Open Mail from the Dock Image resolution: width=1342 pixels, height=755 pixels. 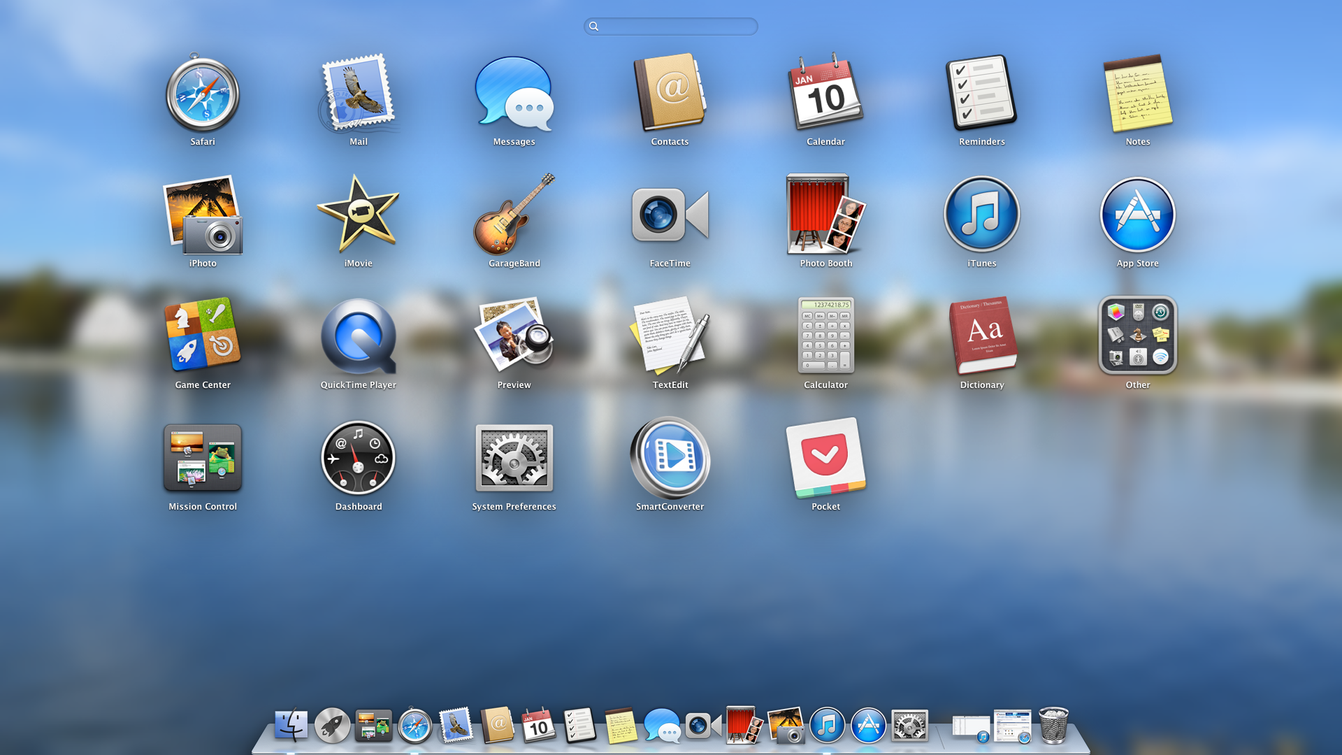(x=456, y=725)
